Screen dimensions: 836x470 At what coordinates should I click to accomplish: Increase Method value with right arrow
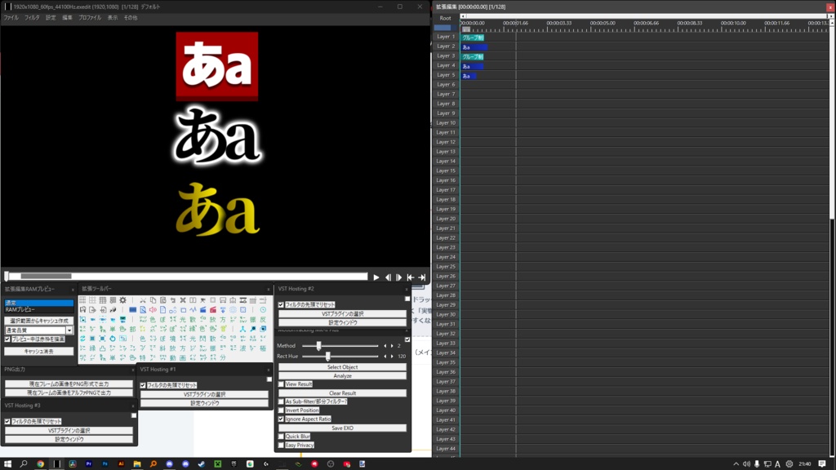tap(392, 346)
